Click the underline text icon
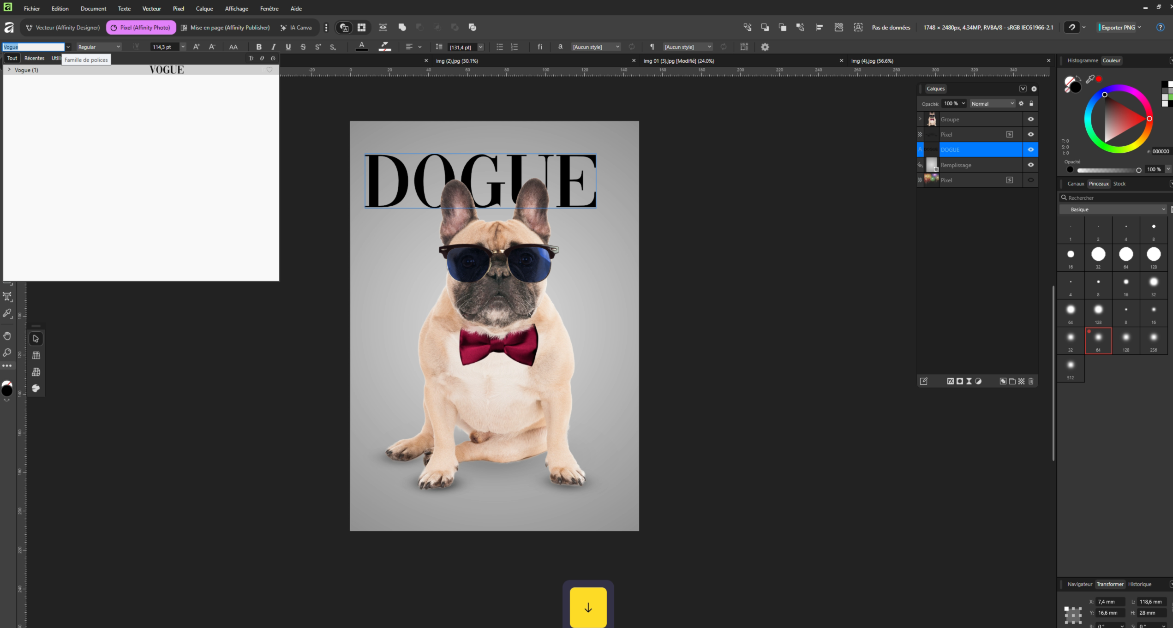 tap(288, 47)
